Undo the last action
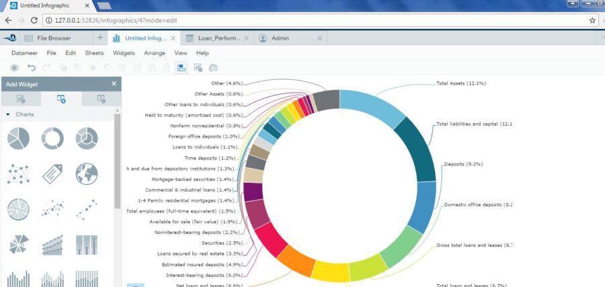The width and height of the screenshot is (605, 287). pyautogui.click(x=31, y=68)
